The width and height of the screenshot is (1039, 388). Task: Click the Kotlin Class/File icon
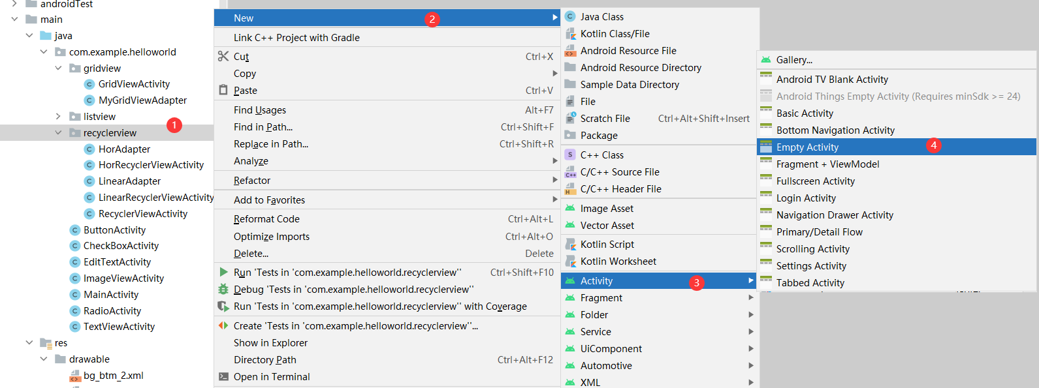[x=570, y=34]
